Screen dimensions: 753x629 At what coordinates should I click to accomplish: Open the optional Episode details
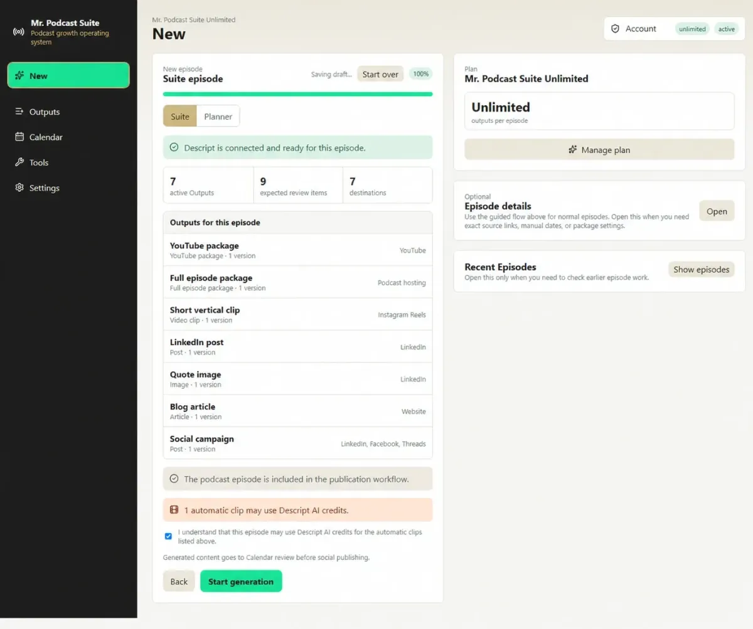pyautogui.click(x=717, y=211)
